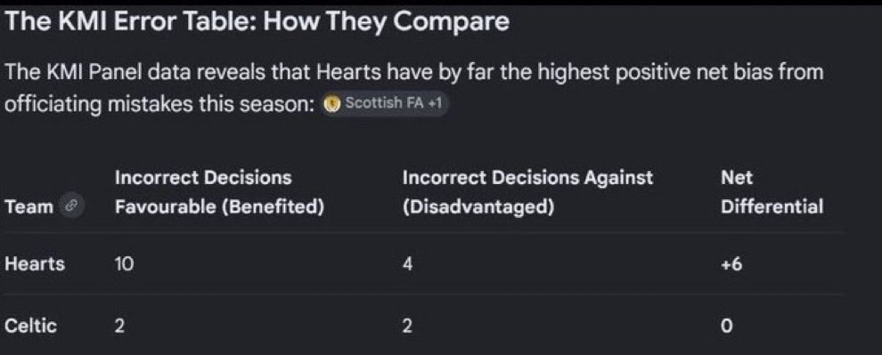Click Hearts' +6 net differential value

click(x=731, y=264)
